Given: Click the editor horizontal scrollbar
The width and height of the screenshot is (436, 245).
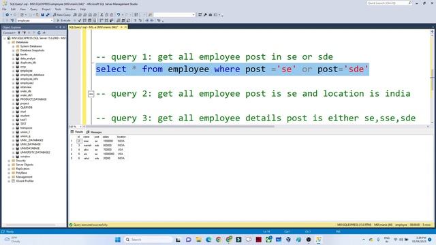Looking at the screenshot, I should pyautogui.click(x=179, y=127).
